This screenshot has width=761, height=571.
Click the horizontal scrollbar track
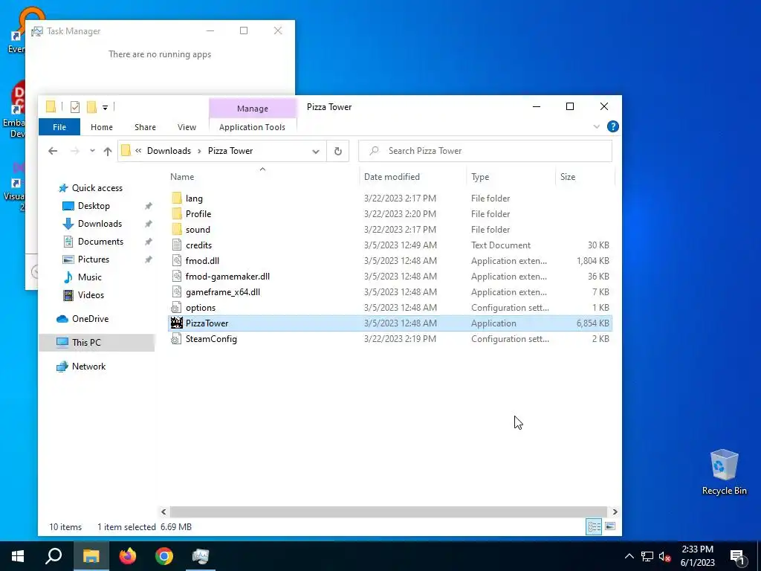388,512
